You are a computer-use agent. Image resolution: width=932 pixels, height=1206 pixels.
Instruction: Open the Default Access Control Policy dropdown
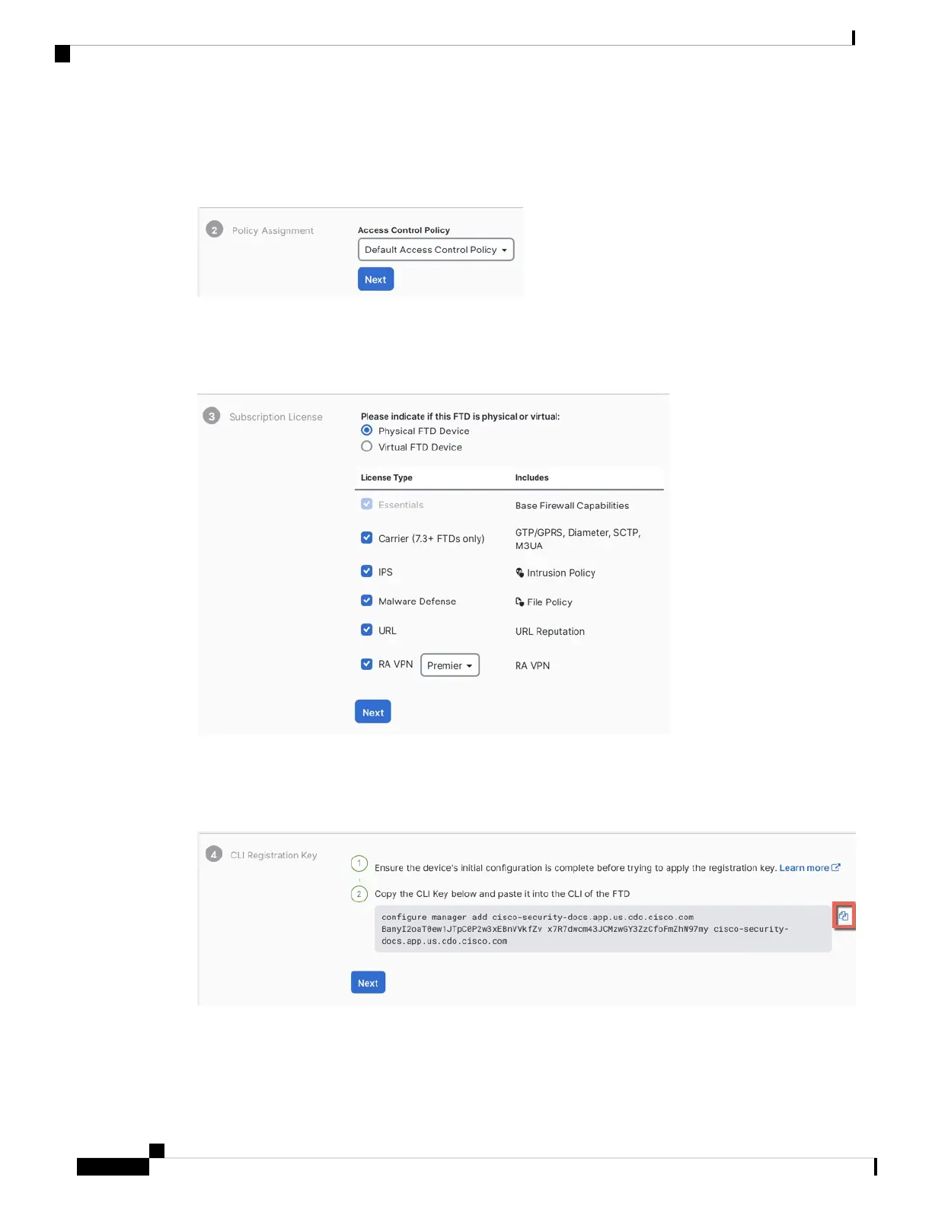[x=436, y=250]
